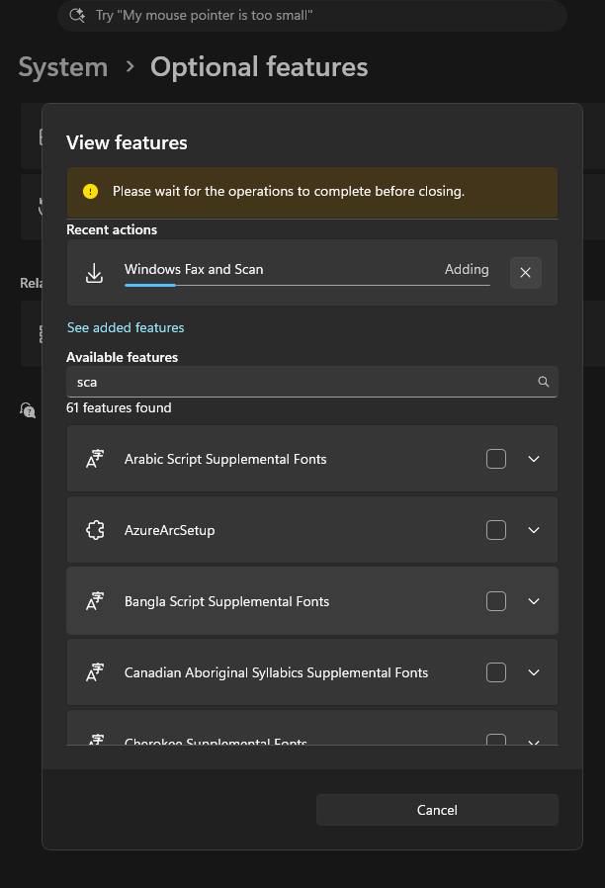Click the Optional features breadcrumb title
Screen dimensions: 605x888
tap(259, 67)
